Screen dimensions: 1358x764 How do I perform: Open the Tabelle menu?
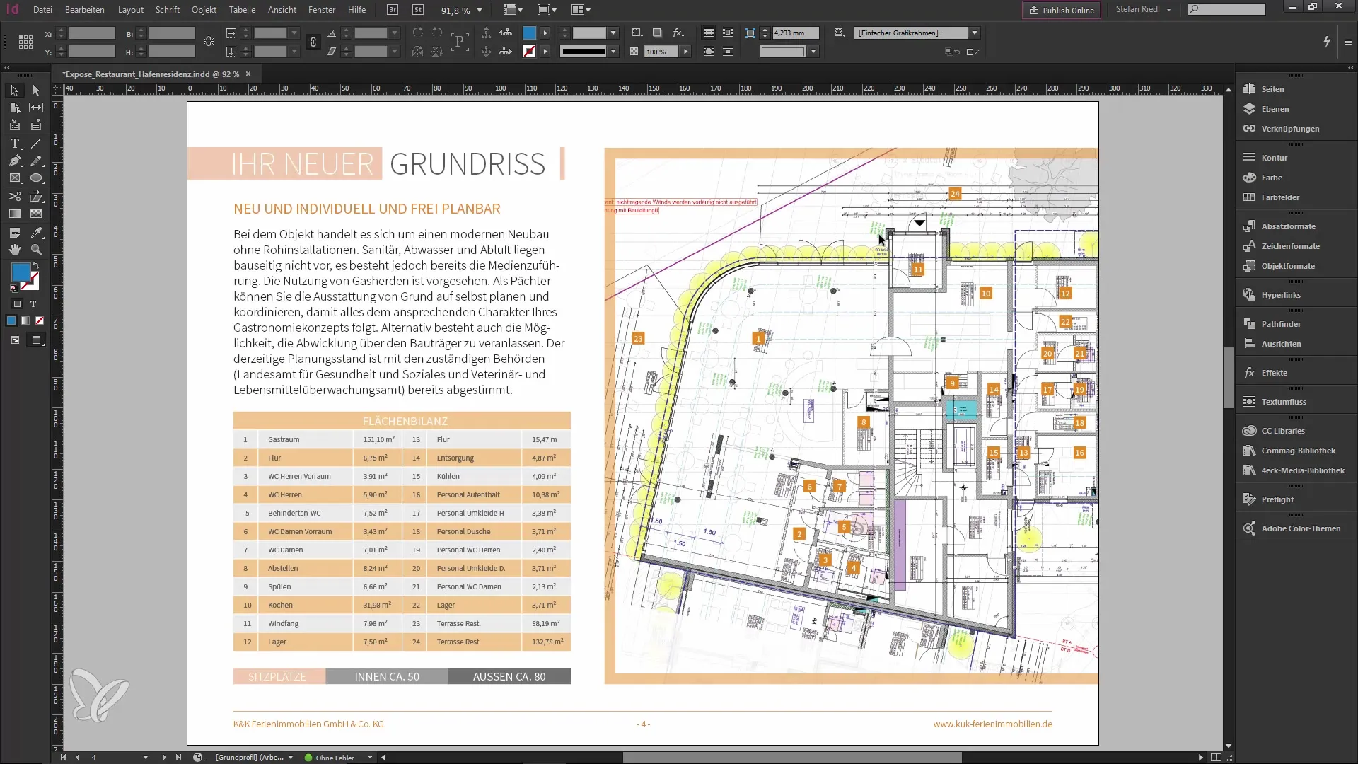(242, 10)
